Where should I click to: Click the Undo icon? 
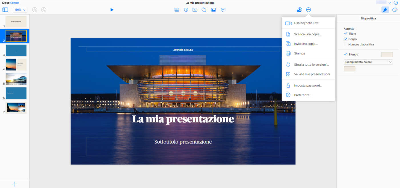click(x=34, y=9)
